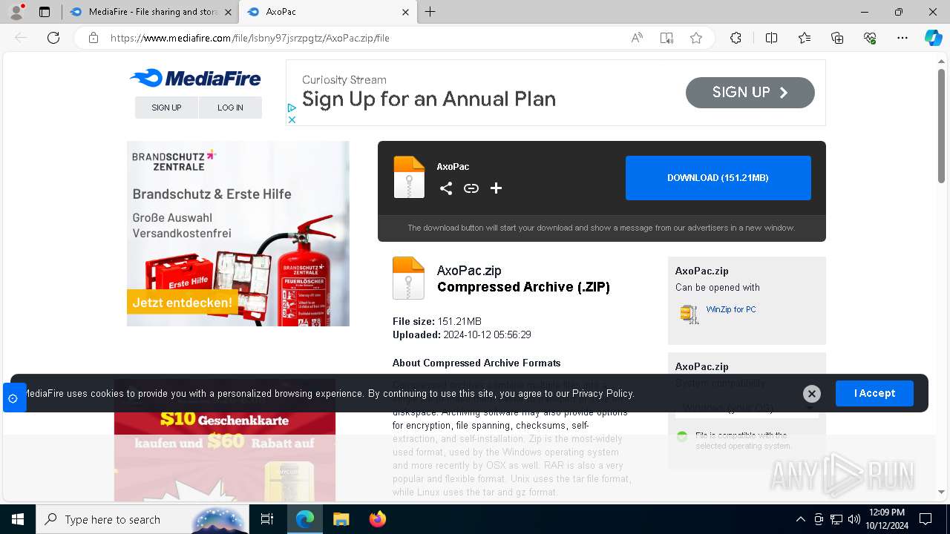950x534 pixels.
Task: Close the Curiosity Stream ad
Action: tap(292, 119)
